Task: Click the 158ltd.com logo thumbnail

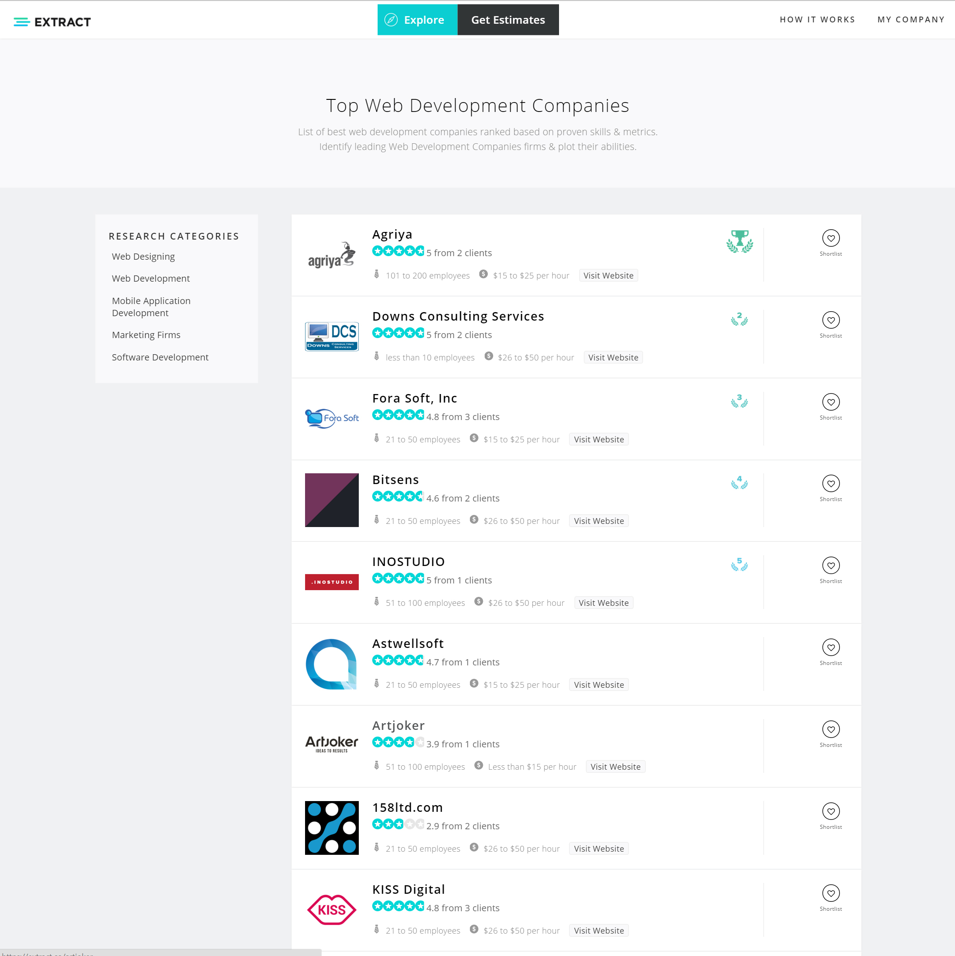Action: (332, 828)
